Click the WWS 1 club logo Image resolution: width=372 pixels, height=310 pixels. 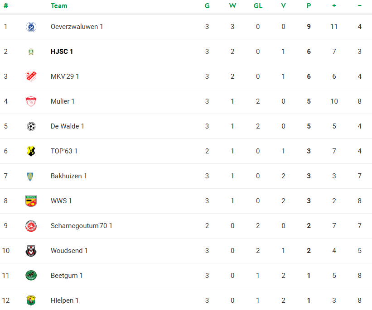31,201
